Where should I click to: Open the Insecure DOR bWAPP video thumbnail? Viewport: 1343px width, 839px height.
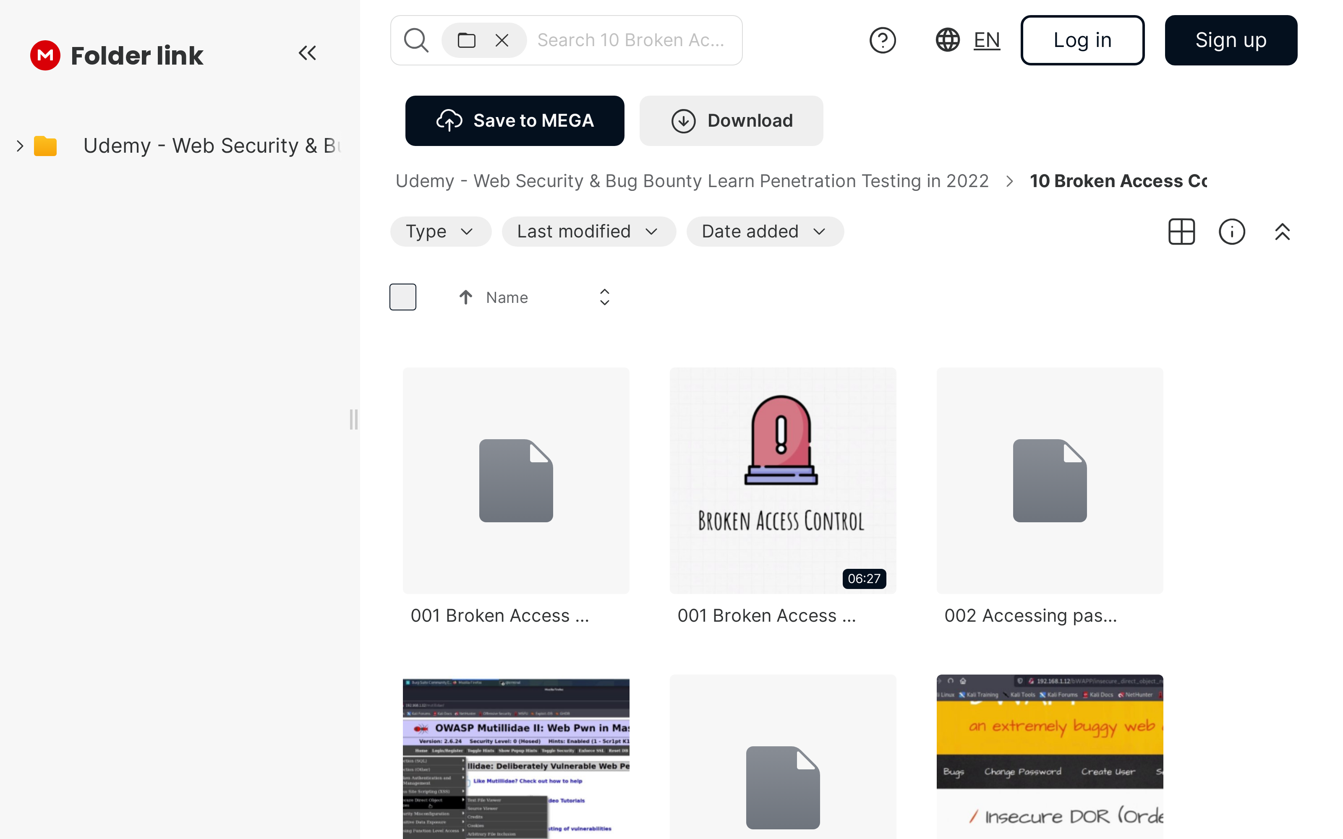(1049, 757)
